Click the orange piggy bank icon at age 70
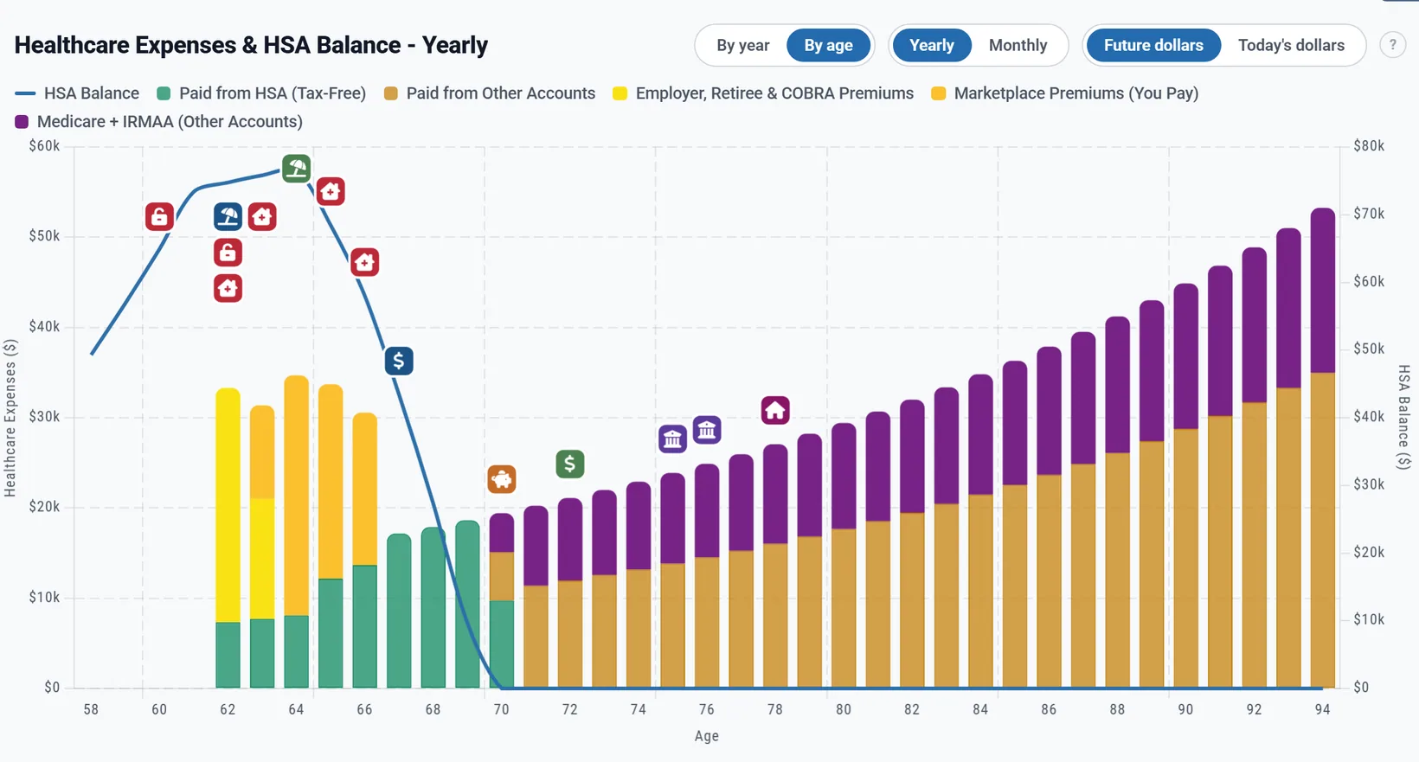The width and height of the screenshot is (1419, 762). pyautogui.click(x=502, y=479)
